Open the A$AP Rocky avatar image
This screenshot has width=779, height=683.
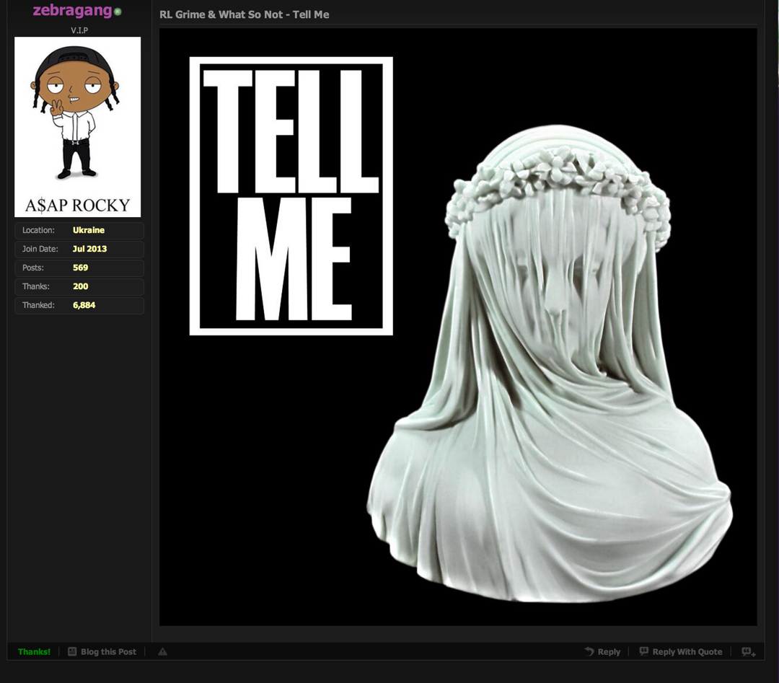pos(77,127)
